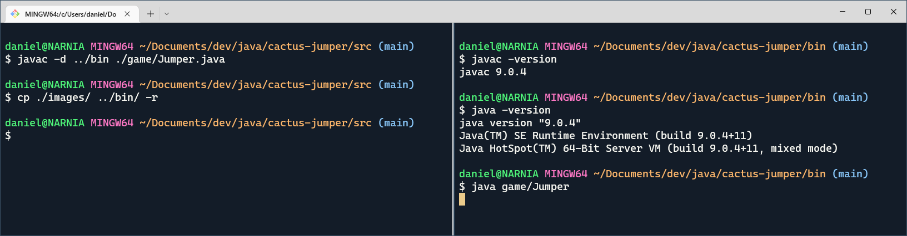This screenshot has width=907, height=236.
Task: Click the block cursor in the right pane
Action: [462, 199]
